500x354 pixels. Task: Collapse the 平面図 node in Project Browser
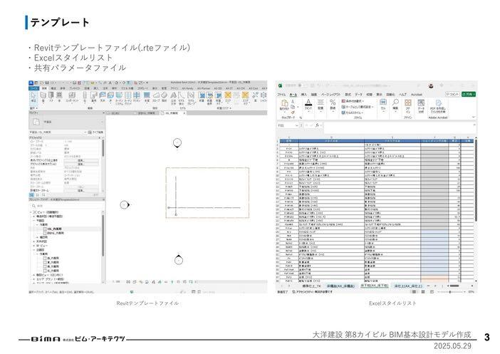pos(34,220)
